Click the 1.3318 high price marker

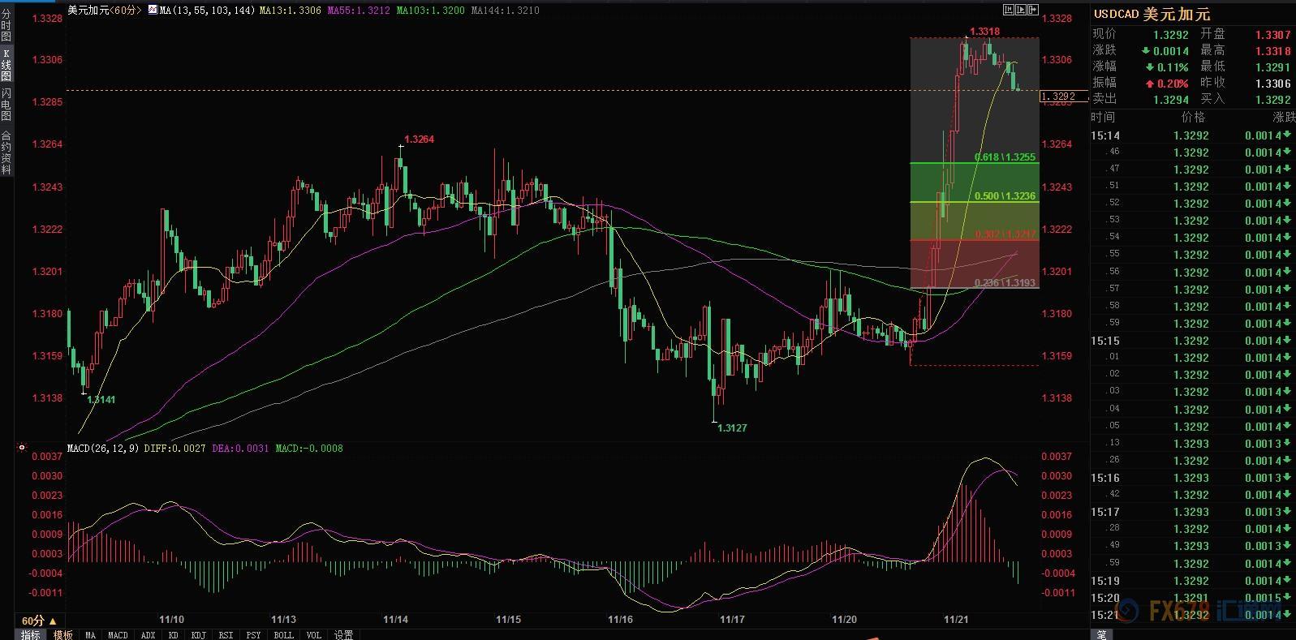coord(984,32)
